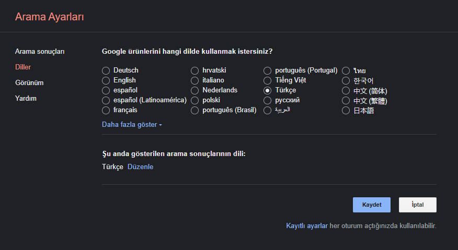Select italiano radio button
Image resolution: width=458 pixels, height=250 pixels.
point(195,80)
